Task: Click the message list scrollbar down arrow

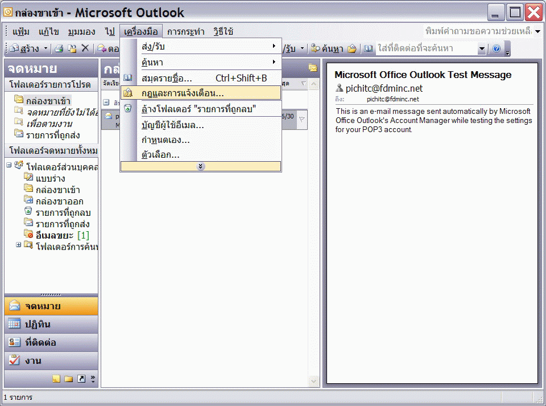Action: tap(313, 382)
